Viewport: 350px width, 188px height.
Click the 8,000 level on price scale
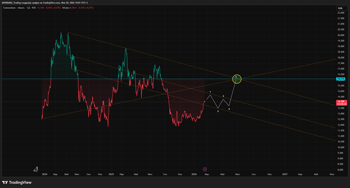340,170
